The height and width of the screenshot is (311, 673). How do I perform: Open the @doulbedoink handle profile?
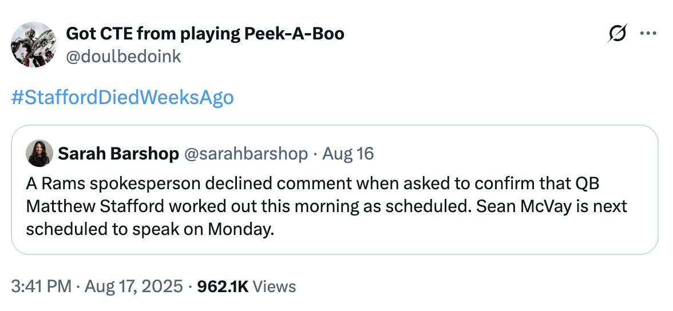tap(124, 55)
